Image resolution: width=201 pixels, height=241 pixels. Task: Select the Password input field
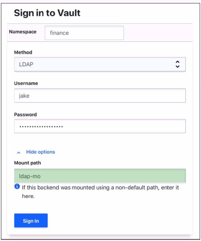coord(100,126)
